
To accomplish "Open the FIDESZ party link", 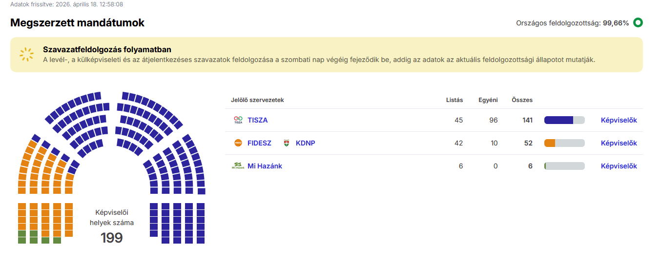I will [259, 143].
